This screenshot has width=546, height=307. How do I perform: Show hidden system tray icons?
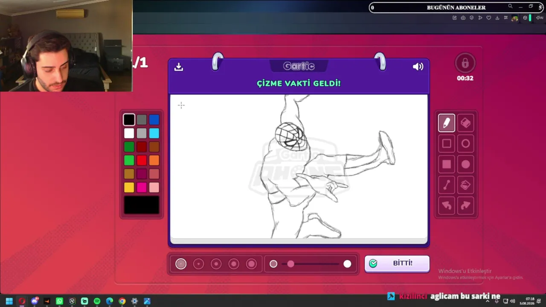point(488,301)
